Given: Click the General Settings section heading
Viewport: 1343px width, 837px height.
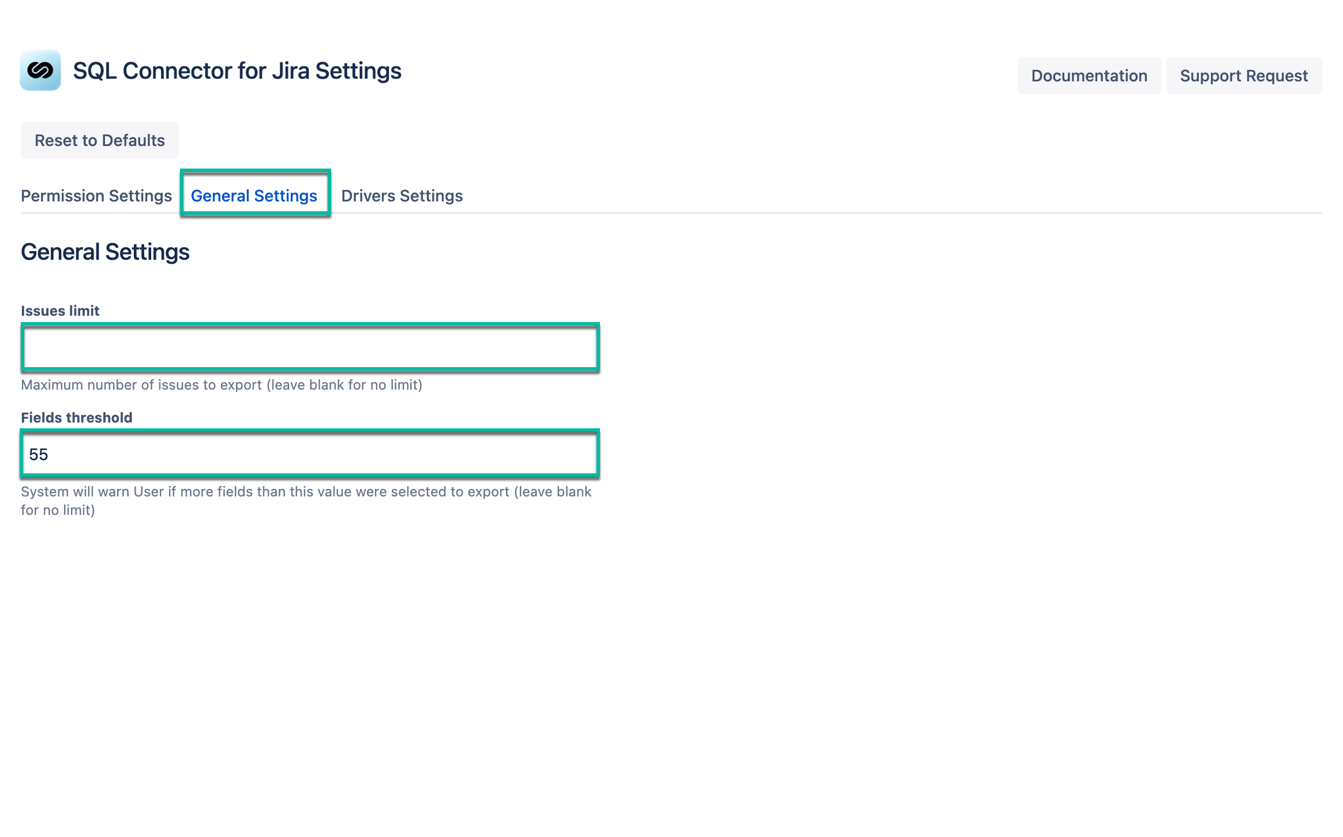Looking at the screenshot, I should [105, 252].
